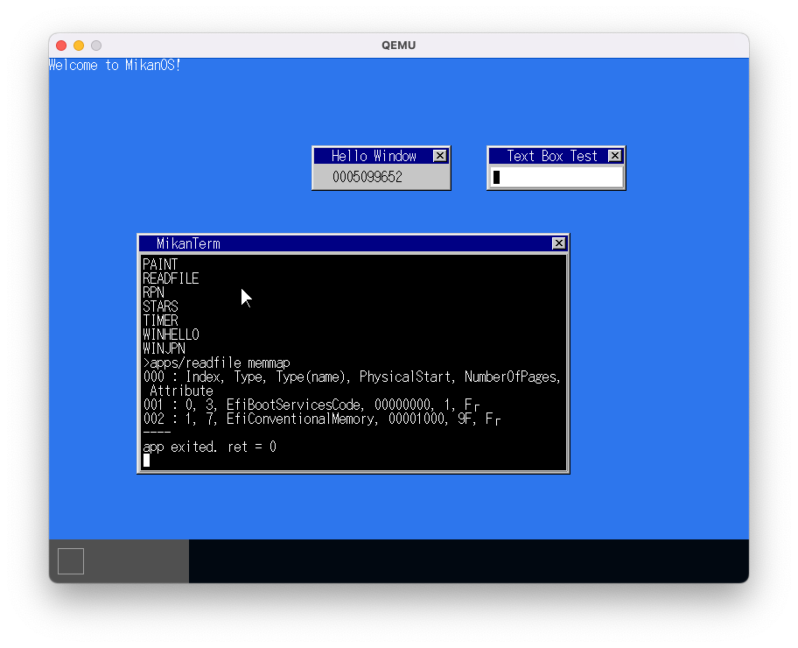Close the Text Box Test window
This screenshot has height=648, width=798.
[x=615, y=156]
